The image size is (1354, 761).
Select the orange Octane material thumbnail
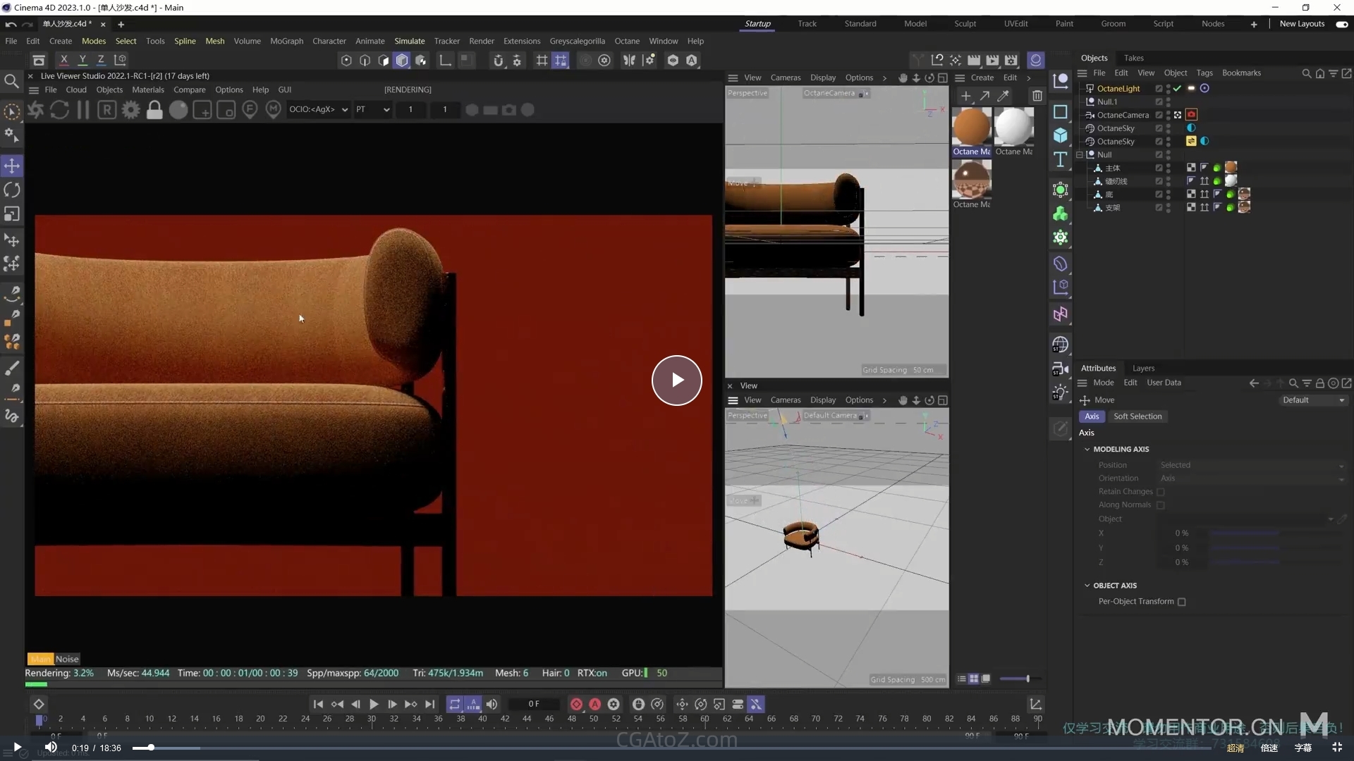[x=971, y=128]
